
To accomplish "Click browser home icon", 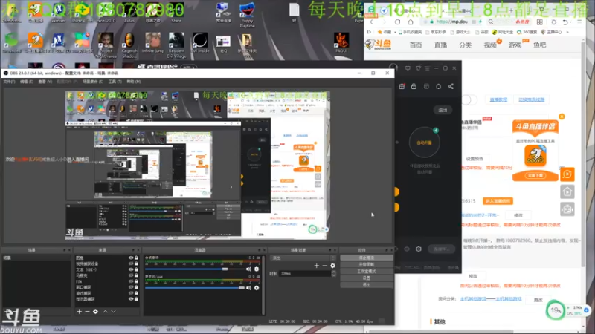I will (x=411, y=22).
